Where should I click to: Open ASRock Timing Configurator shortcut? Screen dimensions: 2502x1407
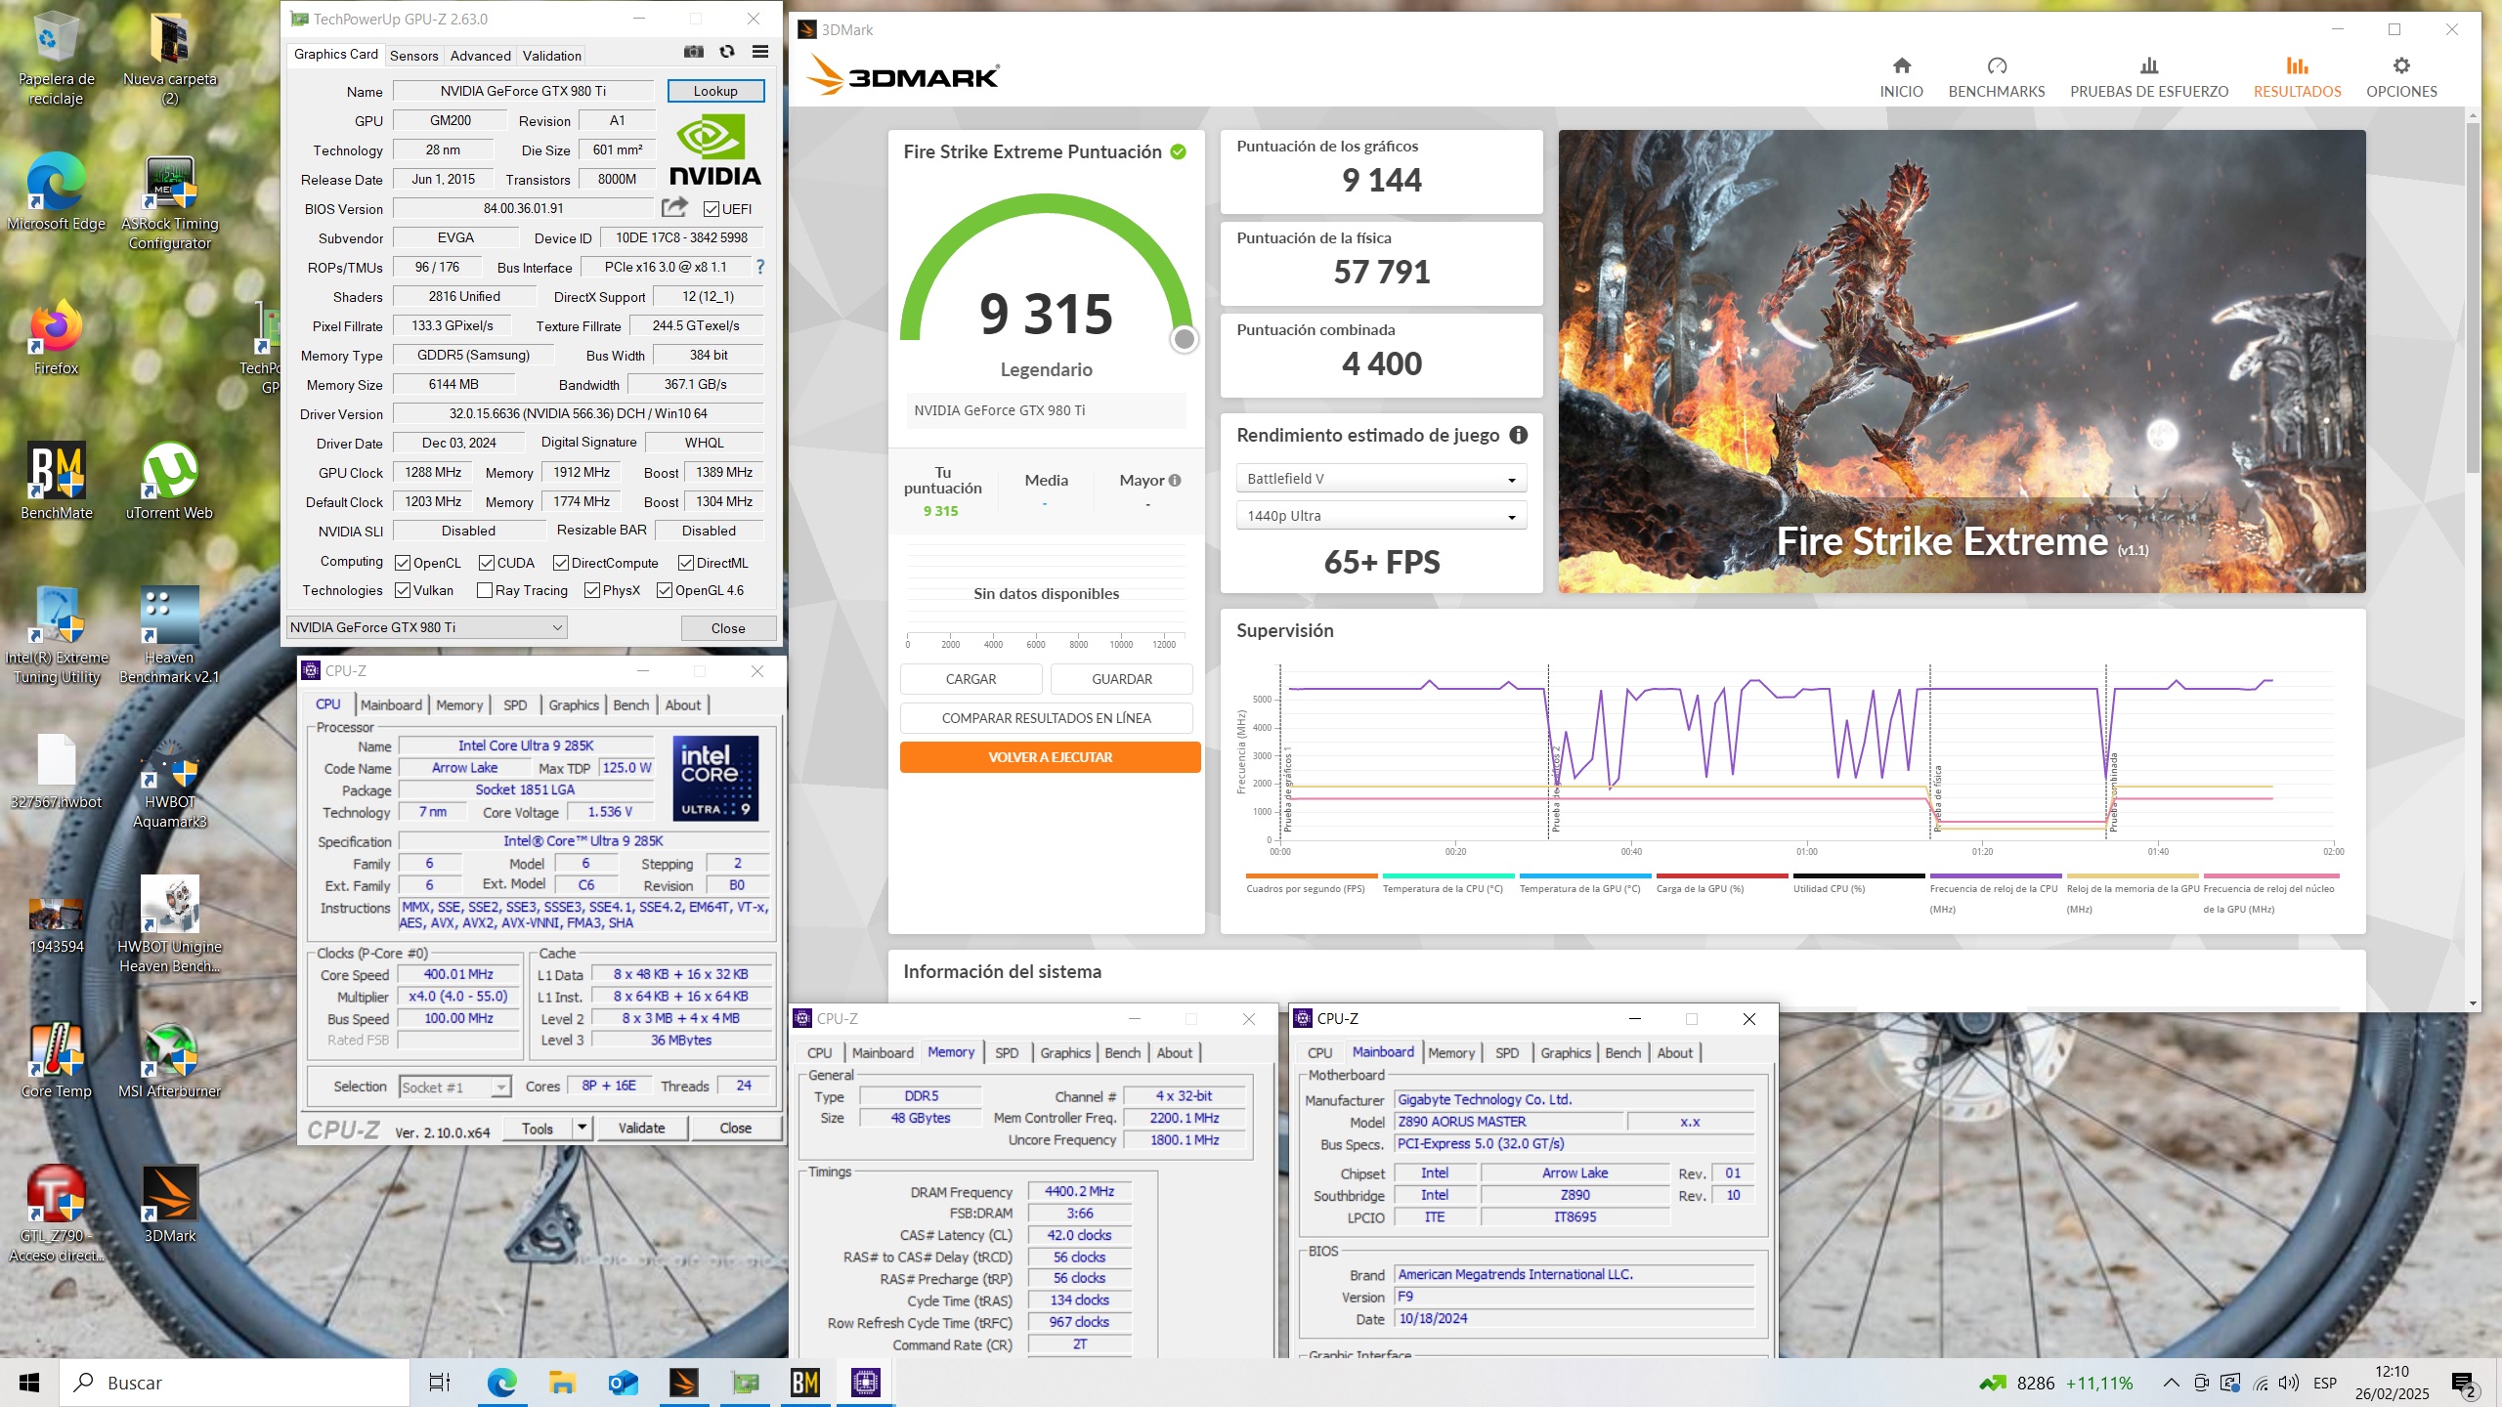coord(169,203)
